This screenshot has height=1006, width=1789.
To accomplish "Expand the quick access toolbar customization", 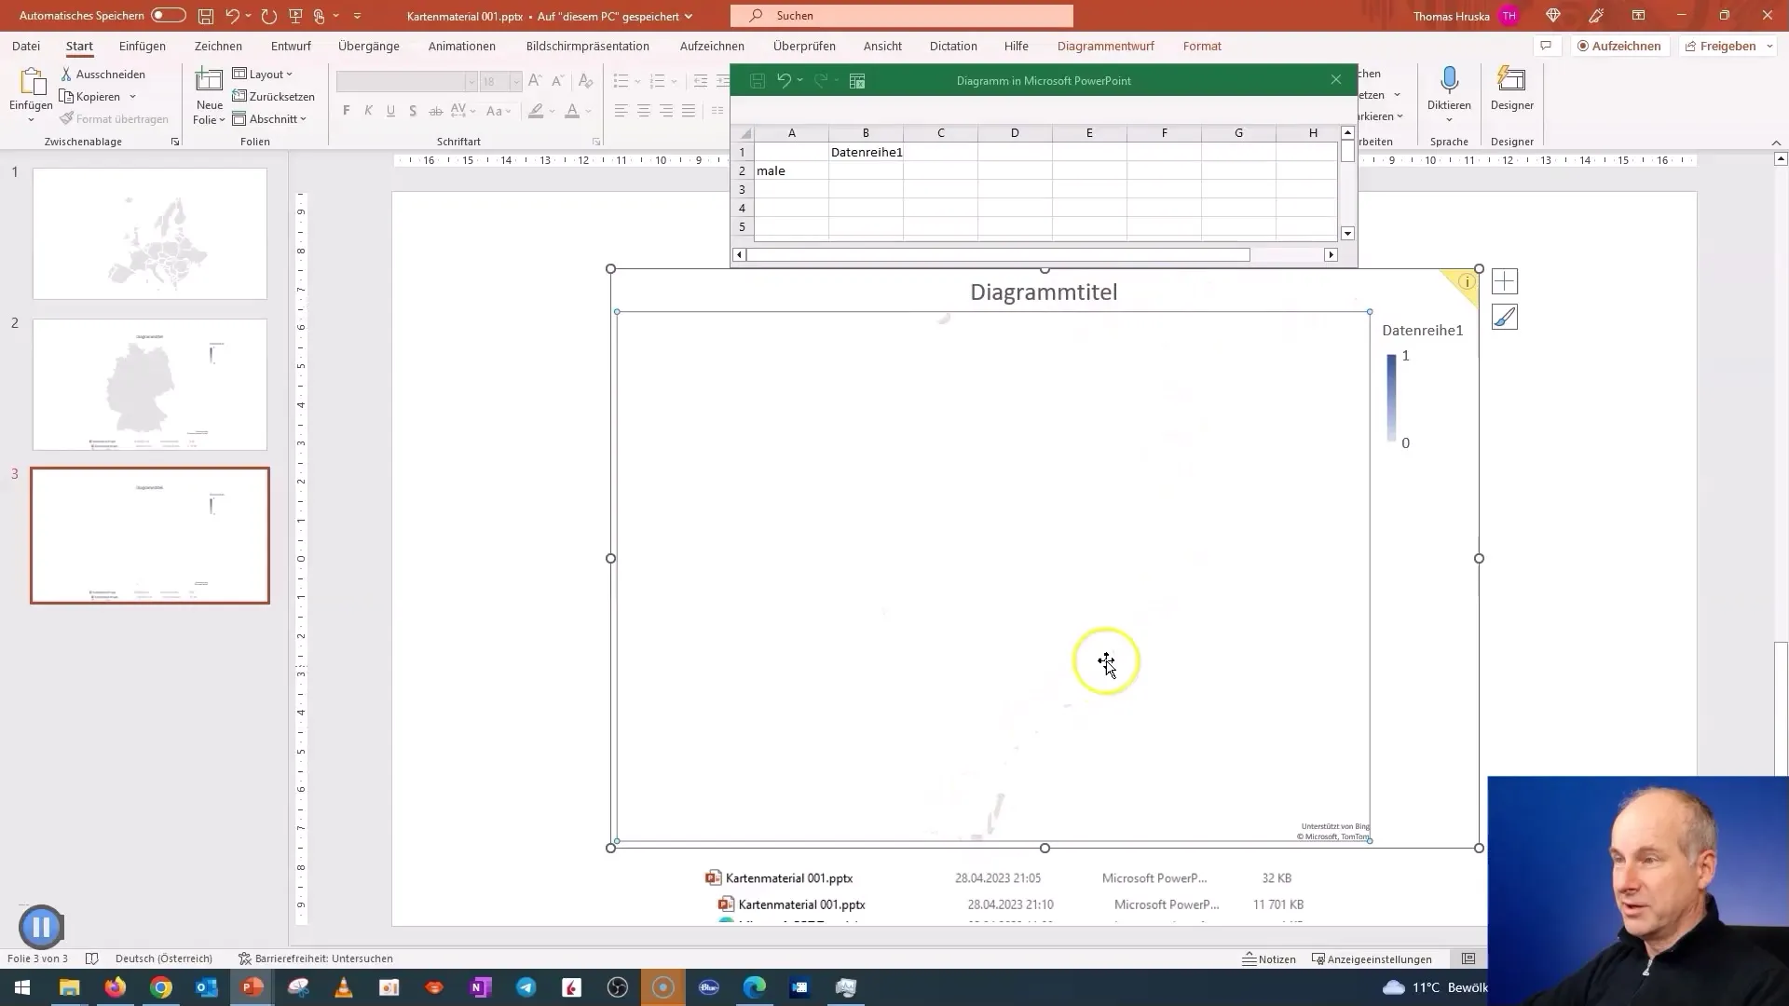I will [x=357, y=16].
